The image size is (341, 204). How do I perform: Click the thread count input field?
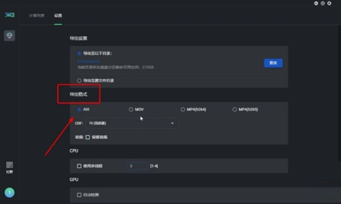click(x=137, y=166)
